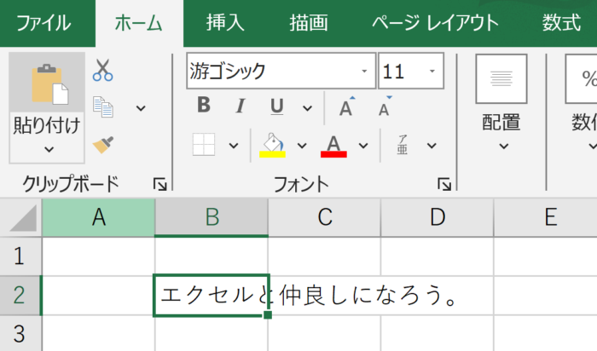Select column C header

coord(324,218)
